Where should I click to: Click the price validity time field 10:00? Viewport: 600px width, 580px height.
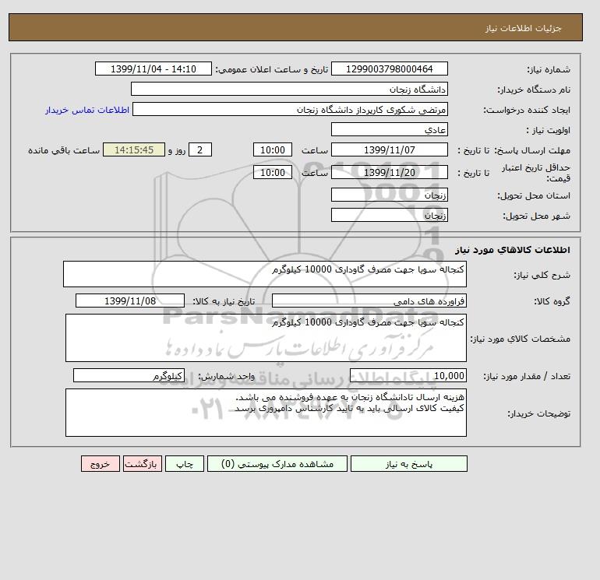click(x=273, y=172)
